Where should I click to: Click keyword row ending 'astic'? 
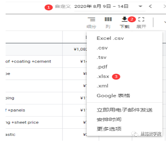10,135
